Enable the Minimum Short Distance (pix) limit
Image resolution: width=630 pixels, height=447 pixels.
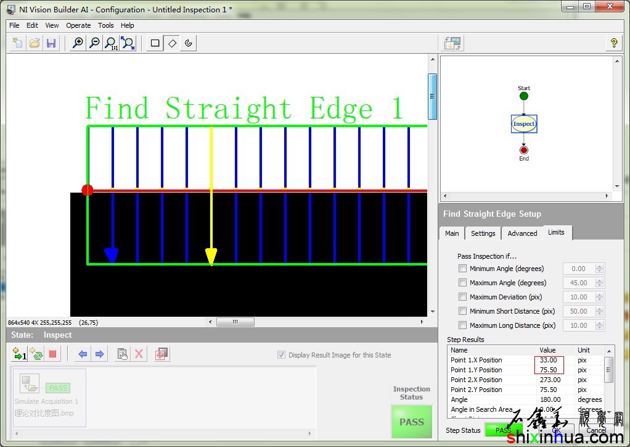pos(462,311)
